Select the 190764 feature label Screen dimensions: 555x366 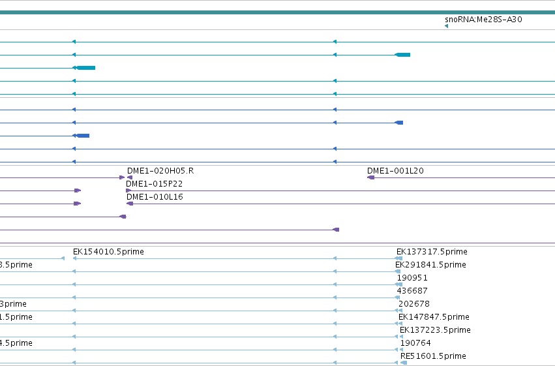[415, 343]
